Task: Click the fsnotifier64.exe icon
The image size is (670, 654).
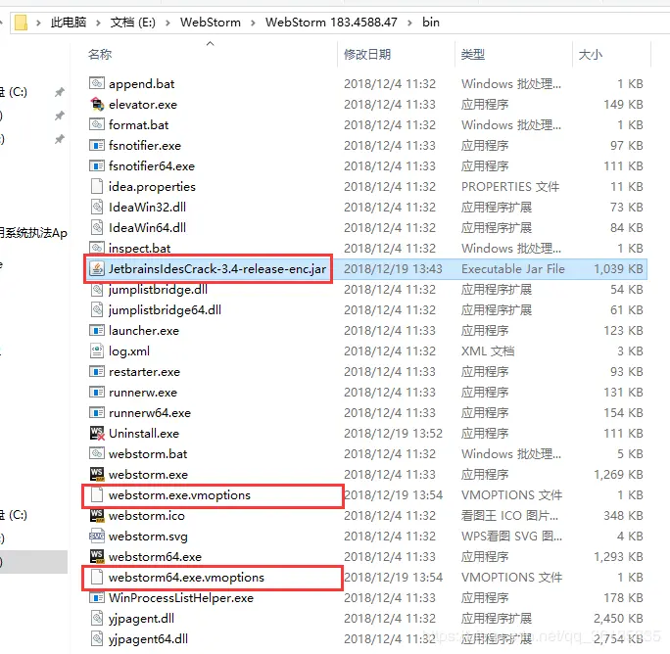Action: coord(97,165)
